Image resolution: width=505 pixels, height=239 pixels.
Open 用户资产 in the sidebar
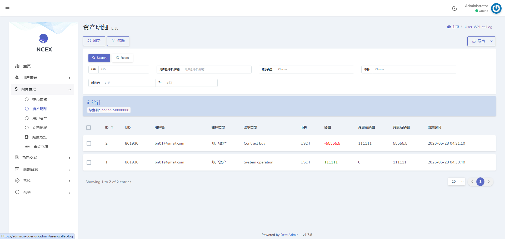click(40, 118)
